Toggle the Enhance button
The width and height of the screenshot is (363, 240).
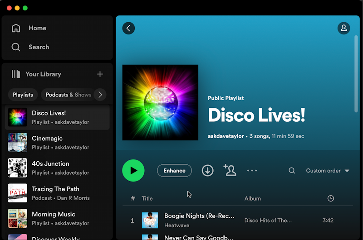click(174, 171)
